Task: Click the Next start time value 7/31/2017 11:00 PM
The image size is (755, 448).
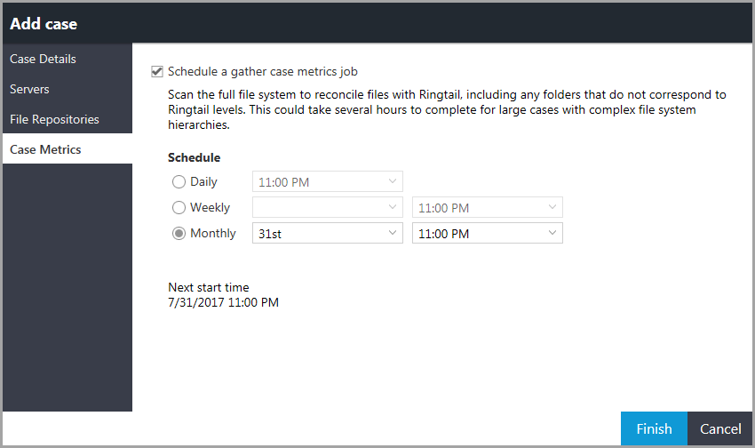Action: click(x=224, y=302)
